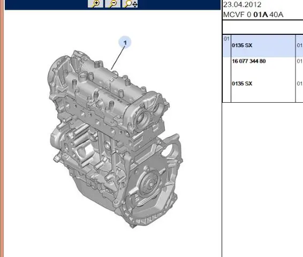Zoom in with the plus magnifier icon
Image resolution: width=303 pixels, height=257 pixels.
tap(95, 4)
